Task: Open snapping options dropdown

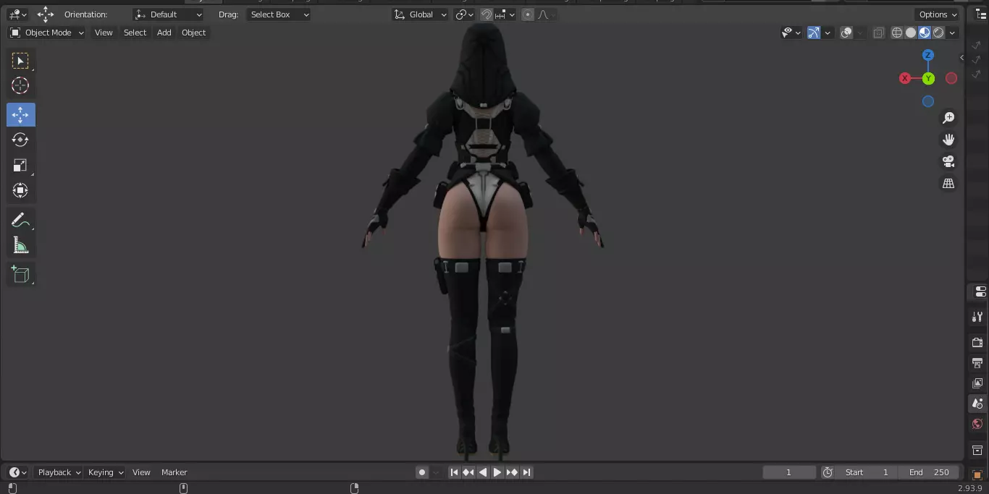Action: [505, 14]
